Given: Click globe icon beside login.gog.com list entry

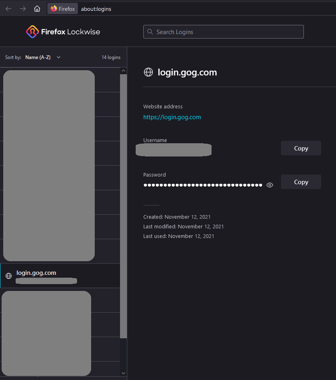Looking at the screenshot, I should coord(9,276).
